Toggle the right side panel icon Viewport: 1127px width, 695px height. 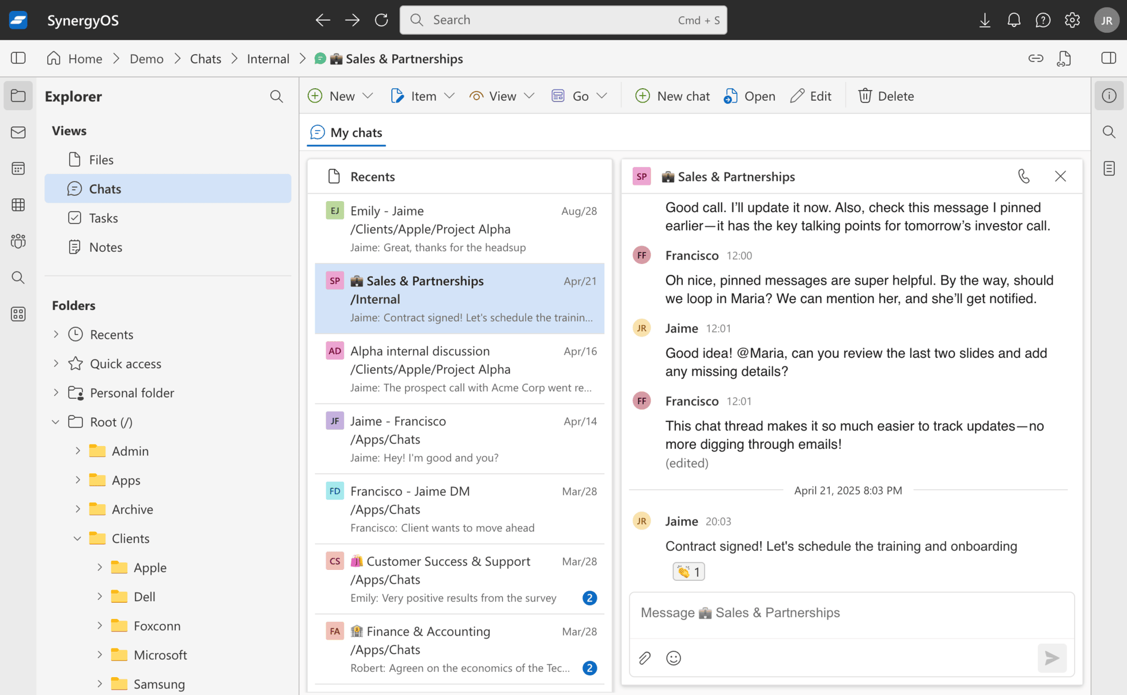(x=1108, y=58)
